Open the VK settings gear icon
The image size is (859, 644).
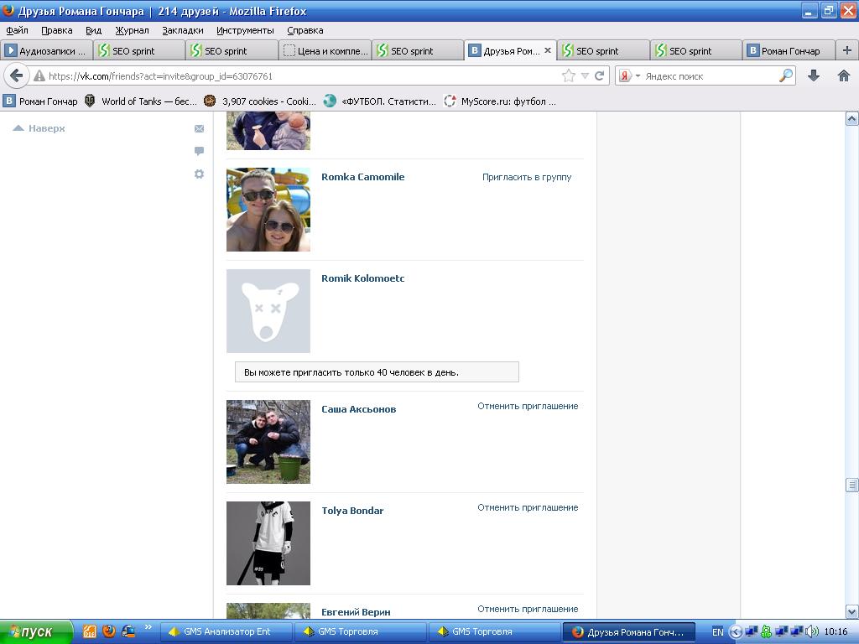point(199,174)
